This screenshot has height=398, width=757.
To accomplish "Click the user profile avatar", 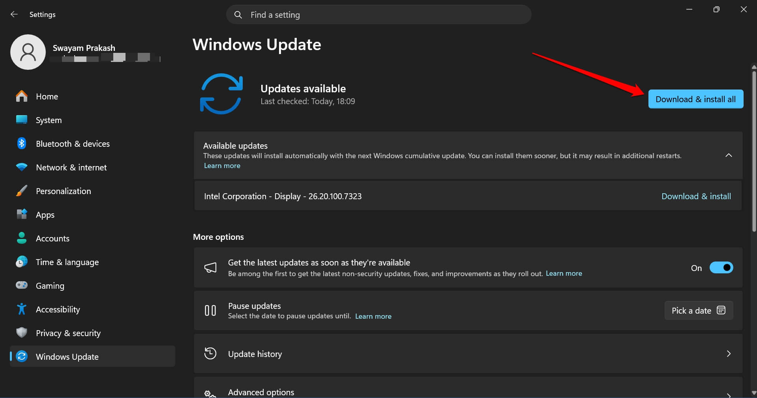I will (28, 52).
